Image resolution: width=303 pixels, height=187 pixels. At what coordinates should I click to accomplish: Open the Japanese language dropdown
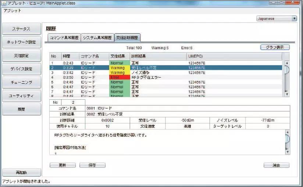(276, 18)
